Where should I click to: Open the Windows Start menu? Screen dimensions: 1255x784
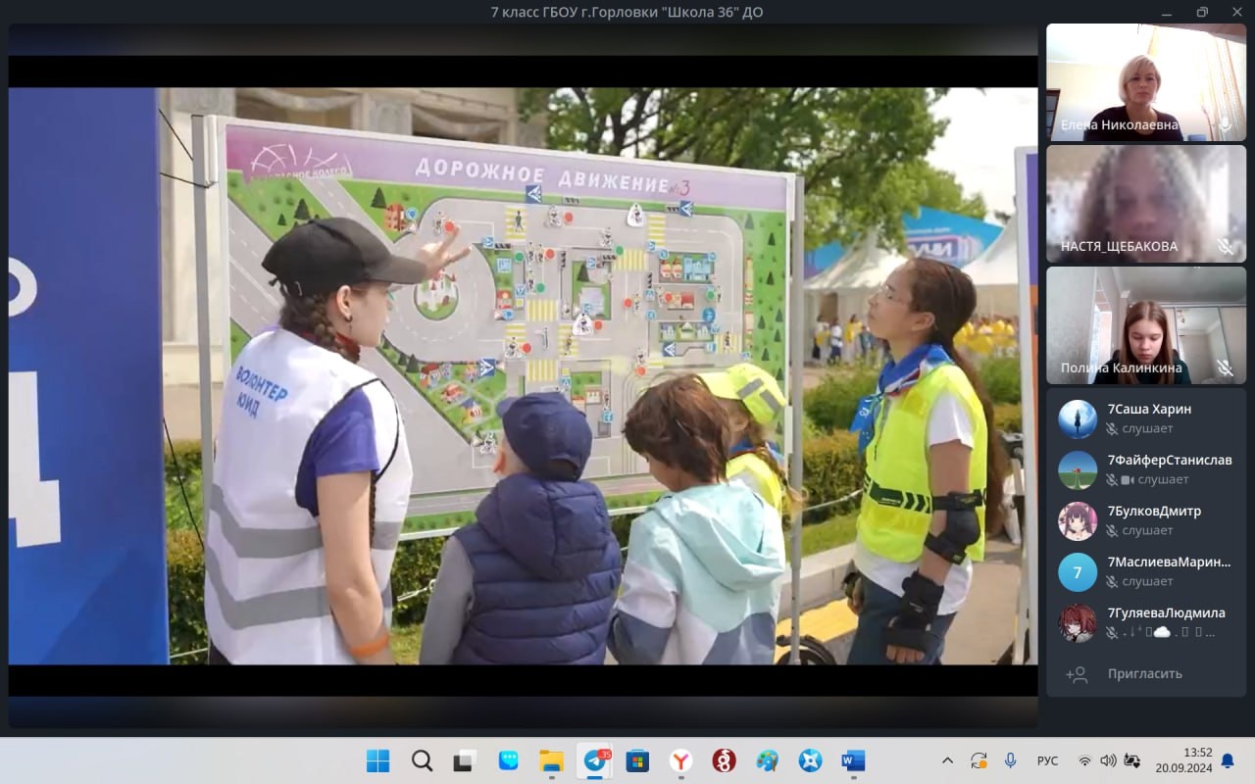coord(378,760)
